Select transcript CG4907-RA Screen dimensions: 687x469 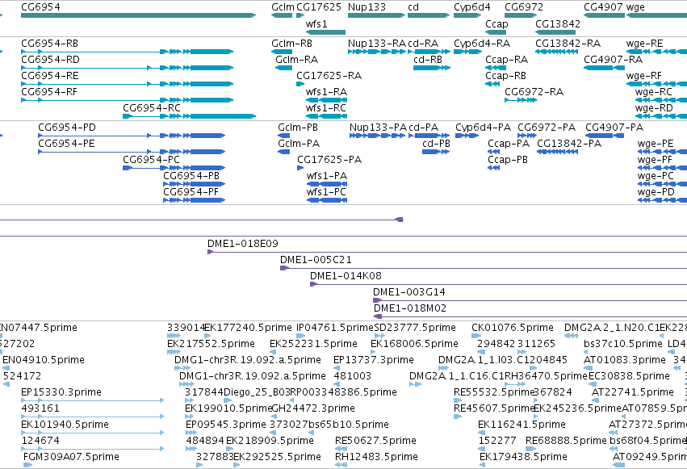click(x=604, y=68)
